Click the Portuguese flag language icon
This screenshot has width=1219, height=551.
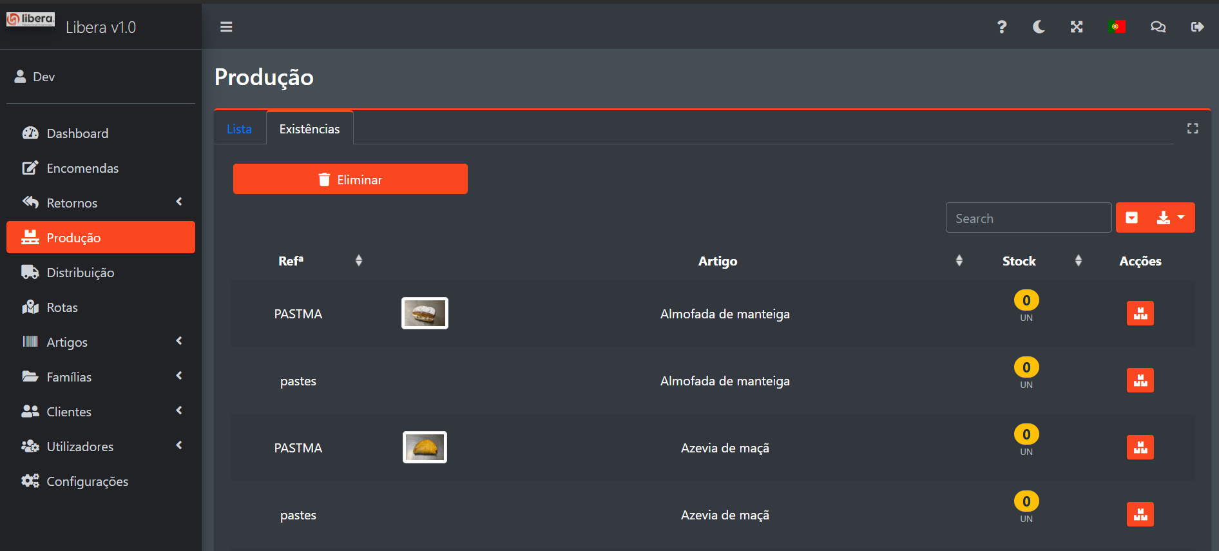(1117, 27)
